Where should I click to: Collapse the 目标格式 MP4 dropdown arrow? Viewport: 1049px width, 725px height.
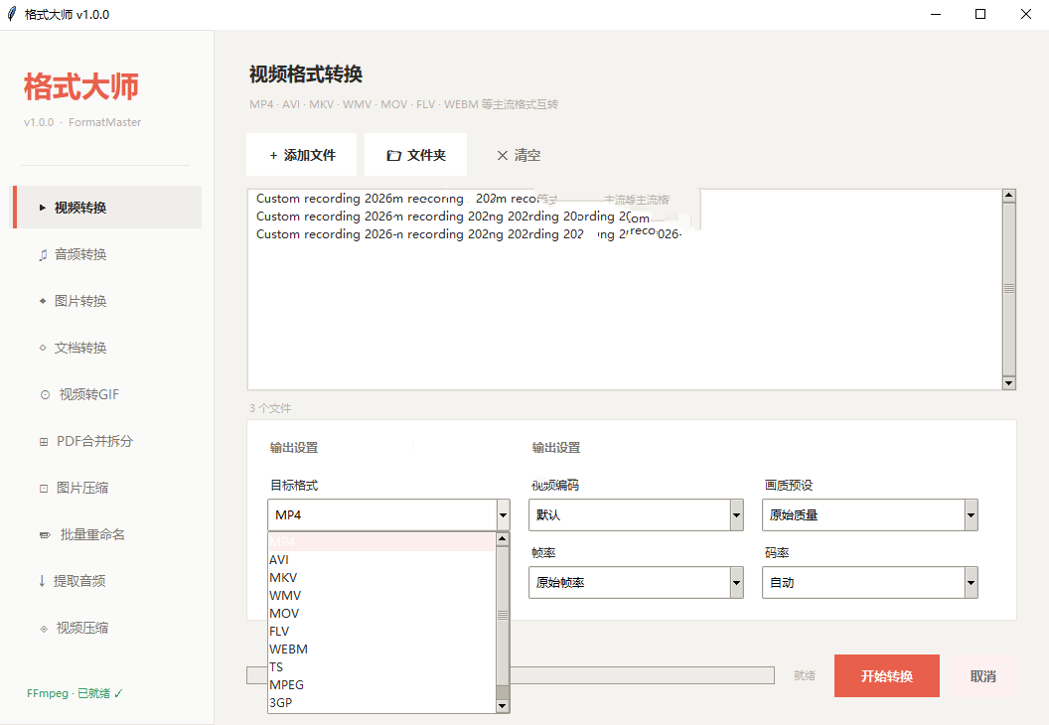503,515
